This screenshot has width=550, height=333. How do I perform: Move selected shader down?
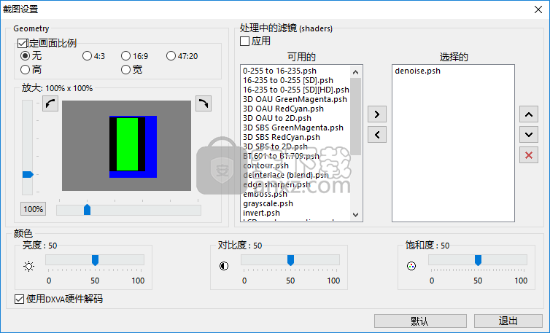529,135
